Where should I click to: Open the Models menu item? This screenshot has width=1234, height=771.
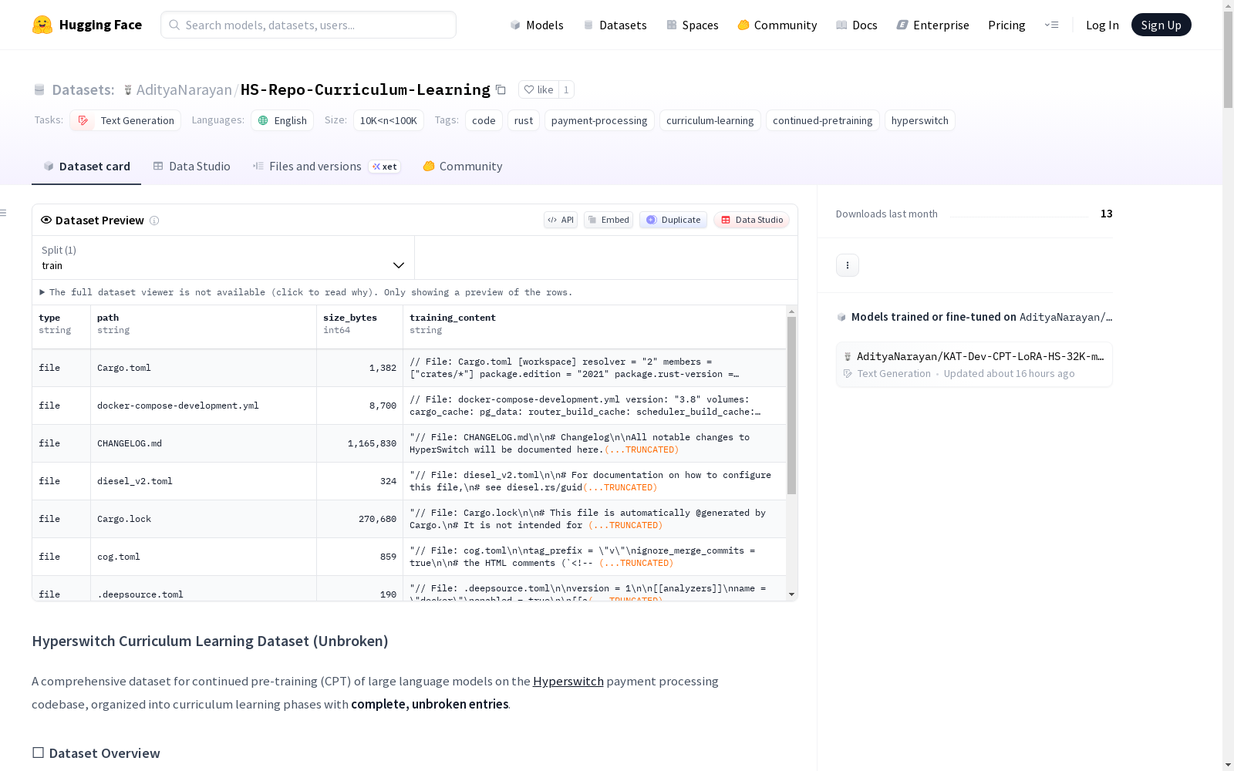537,25
